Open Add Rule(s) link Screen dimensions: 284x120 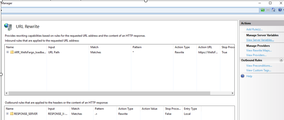coord(255,29)
